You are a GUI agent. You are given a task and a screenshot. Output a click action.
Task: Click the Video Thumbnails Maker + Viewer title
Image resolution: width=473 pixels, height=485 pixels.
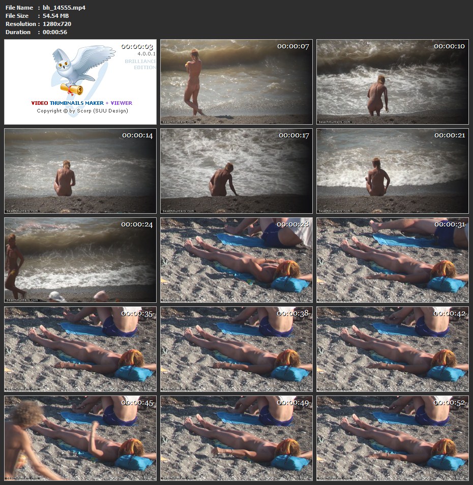coord(81,103)
